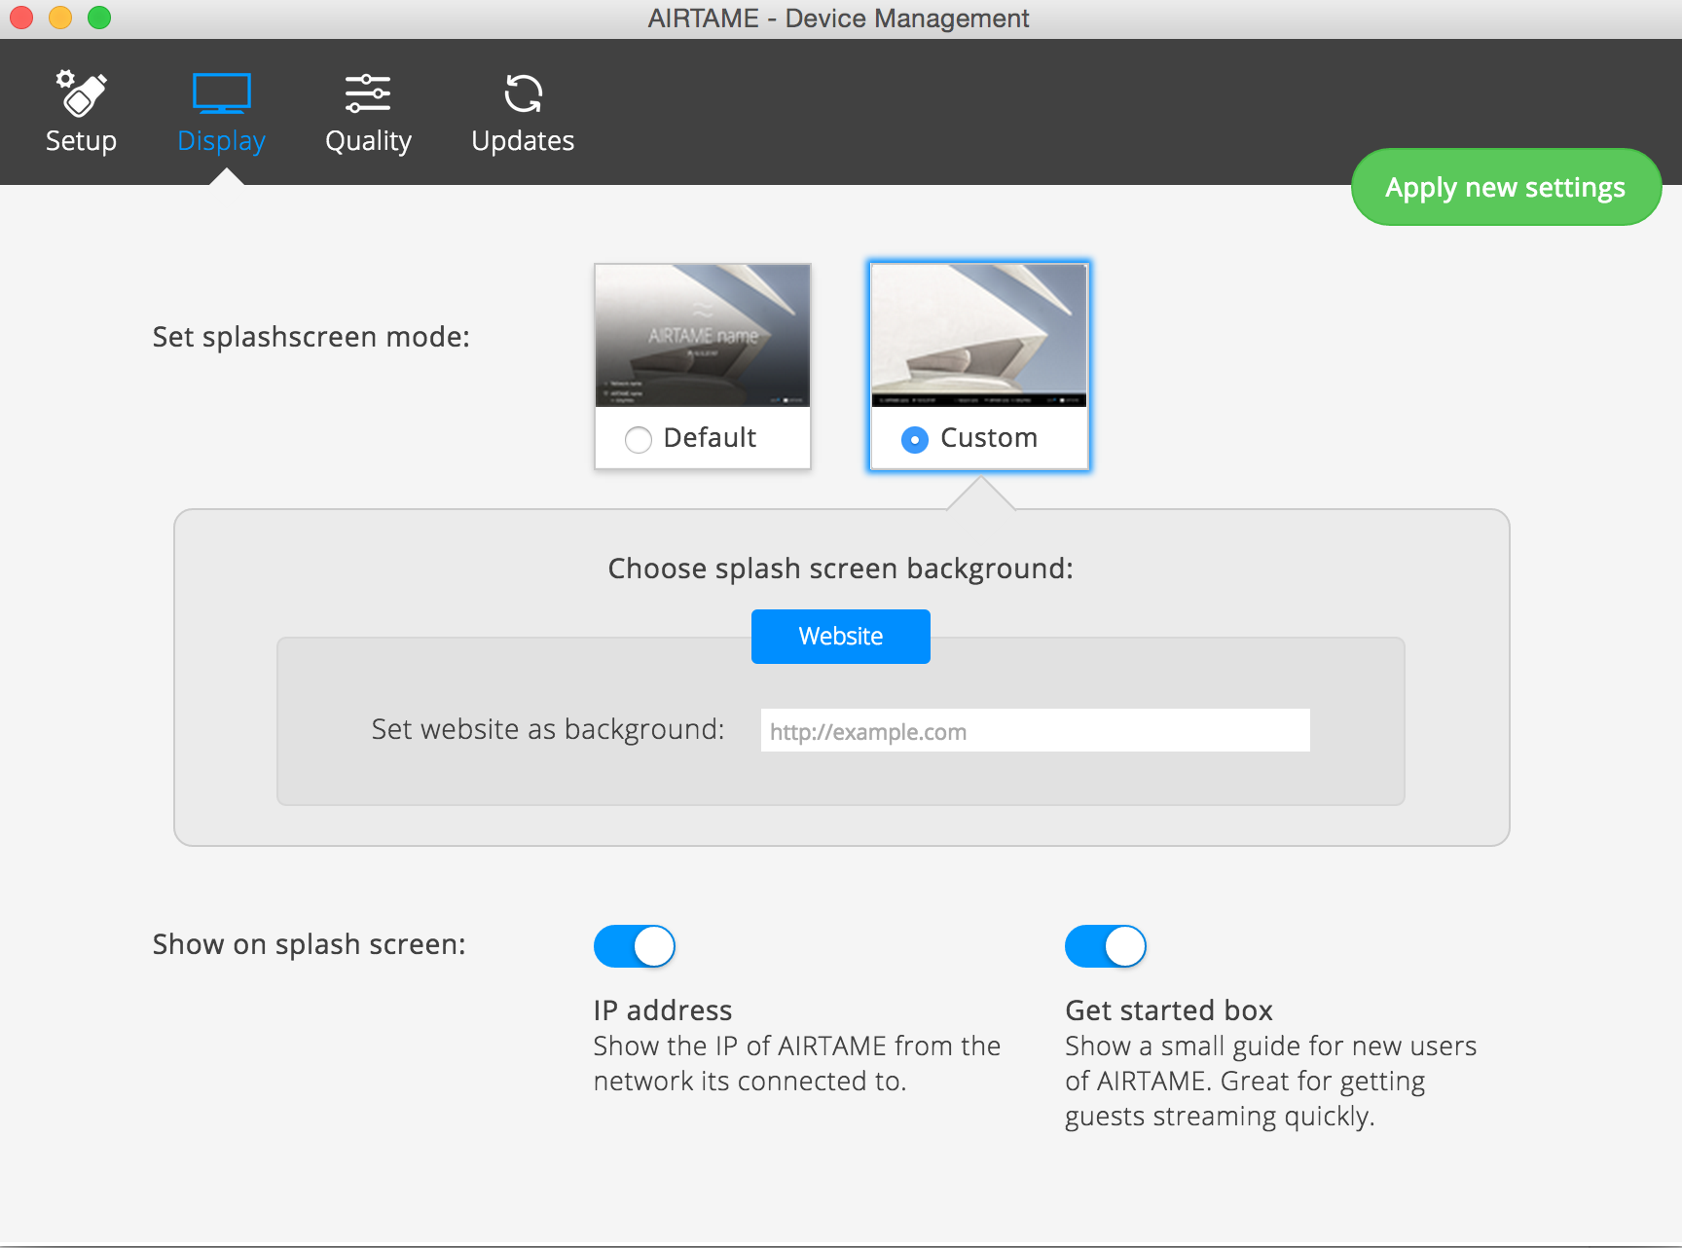Viewport: 1682px width, 1248px height.
Task: Choose the Website background button
Action: (841, 637)
